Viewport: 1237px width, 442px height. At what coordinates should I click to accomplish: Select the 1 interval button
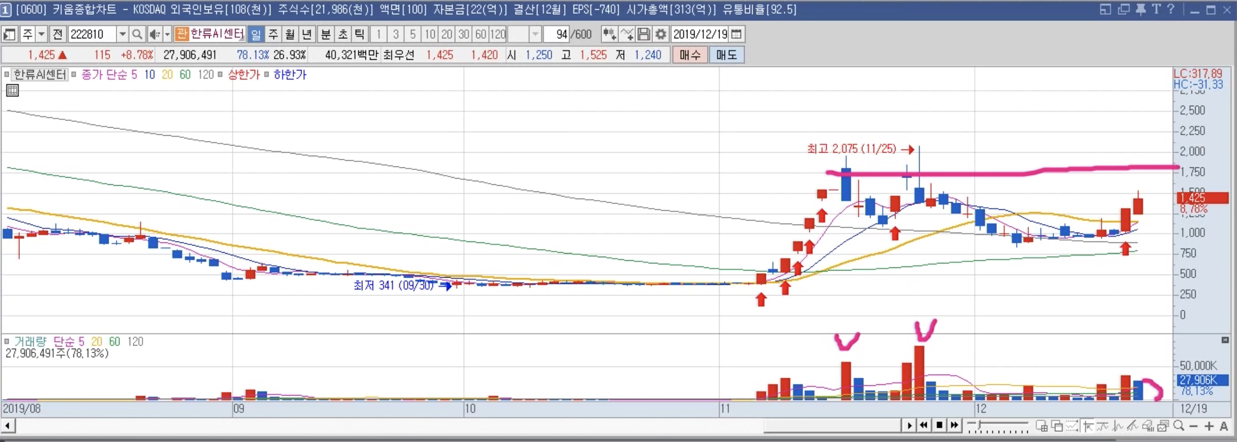tap(378, 34)
